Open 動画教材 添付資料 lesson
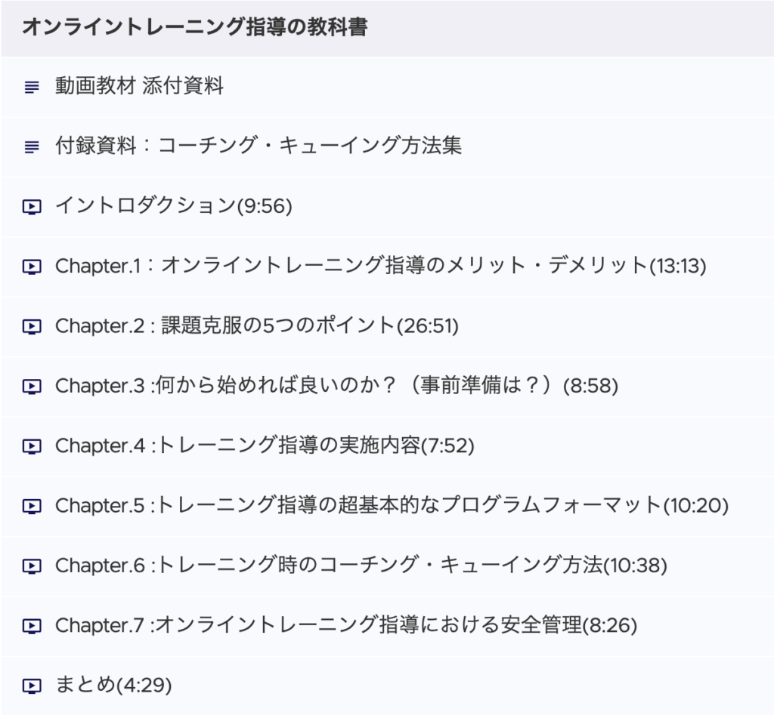774x715 pixels. point(387,87)
